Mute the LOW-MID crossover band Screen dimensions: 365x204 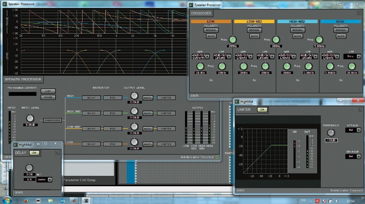point(254,36)
